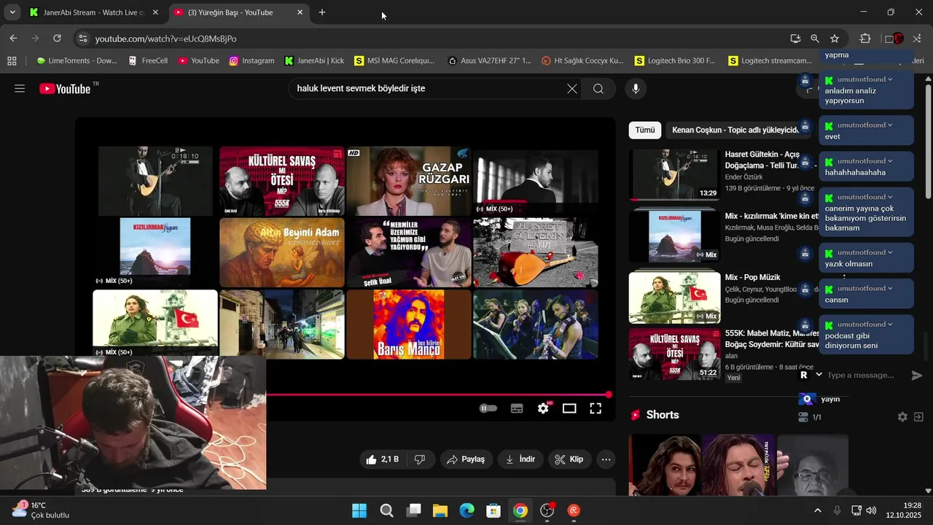Image resolution: width=933 pixels, height=525 pixels.
Task: Collapse chat panel with arrow-box icon
Action: (918, 417)
